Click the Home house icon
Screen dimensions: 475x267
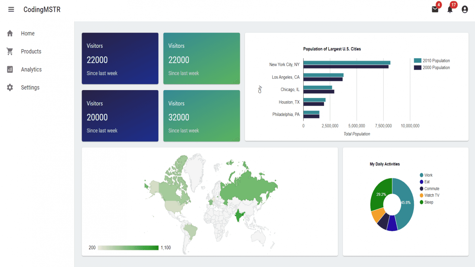[10, 33]
